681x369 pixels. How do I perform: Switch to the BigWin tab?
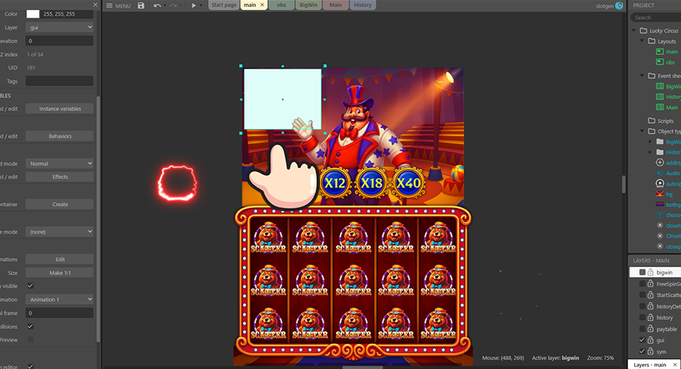pos(308,5)
